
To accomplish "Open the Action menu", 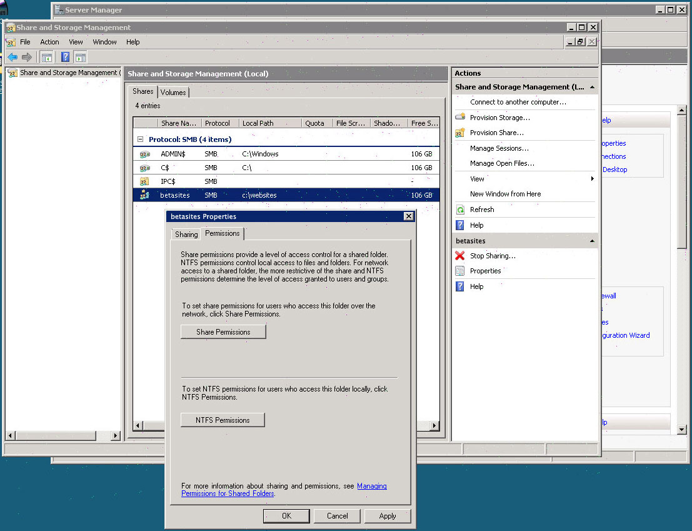I will coord(49,42).
